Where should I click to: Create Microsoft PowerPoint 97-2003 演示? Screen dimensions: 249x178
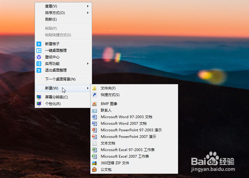[x=134, y=130]
